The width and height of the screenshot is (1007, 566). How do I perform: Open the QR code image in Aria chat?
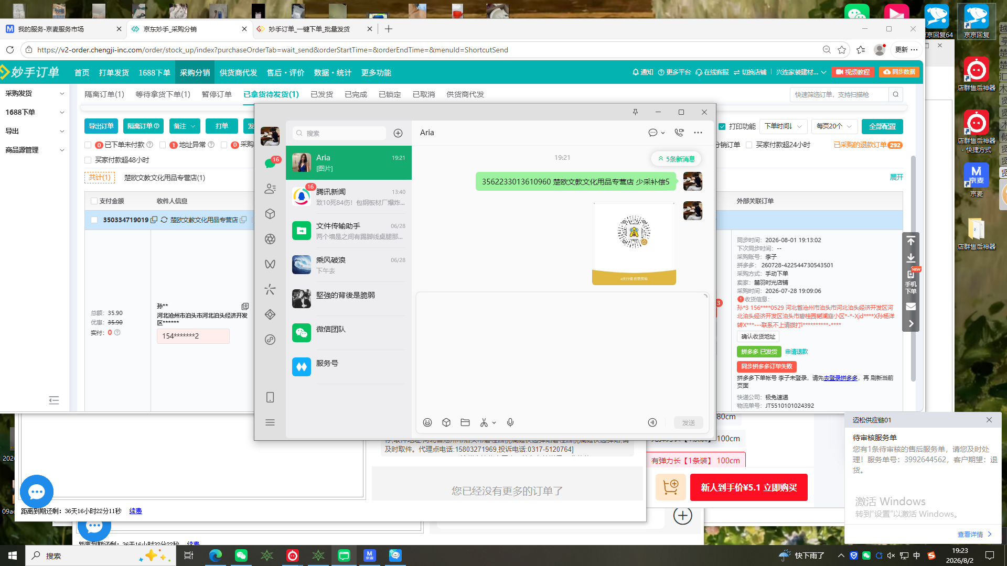[634, 244]
